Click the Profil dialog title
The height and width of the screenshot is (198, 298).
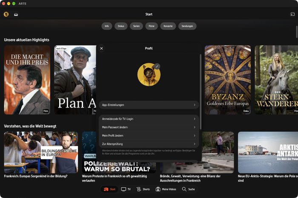point(149,48)
